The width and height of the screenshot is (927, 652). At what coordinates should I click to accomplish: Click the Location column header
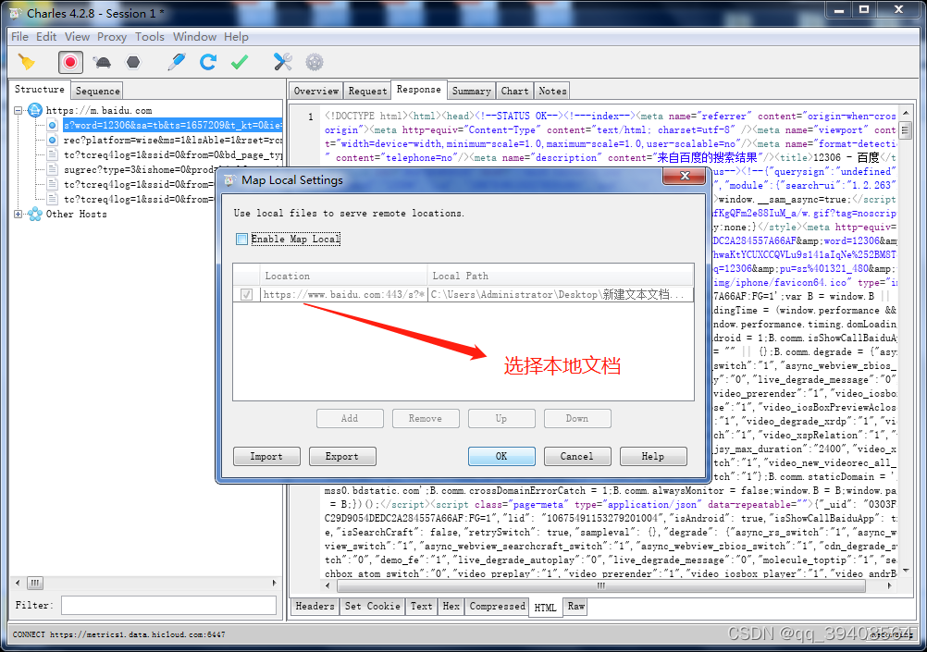tap(343, 276)
